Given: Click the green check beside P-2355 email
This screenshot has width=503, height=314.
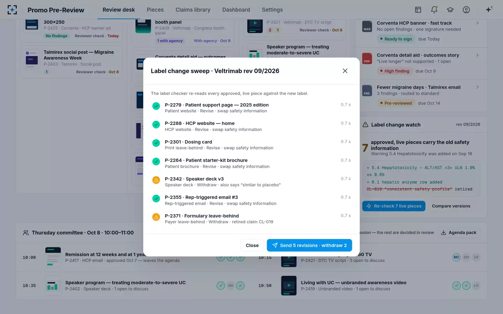Looking at the screenshot, I should click(156, 199).
